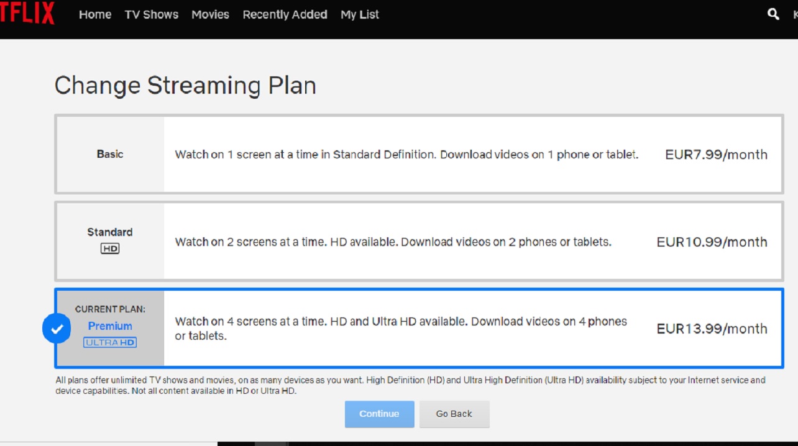Viewport: 798px width, 446px height.
Task: Click the HD badge under Standard
Action: [110, 248]
